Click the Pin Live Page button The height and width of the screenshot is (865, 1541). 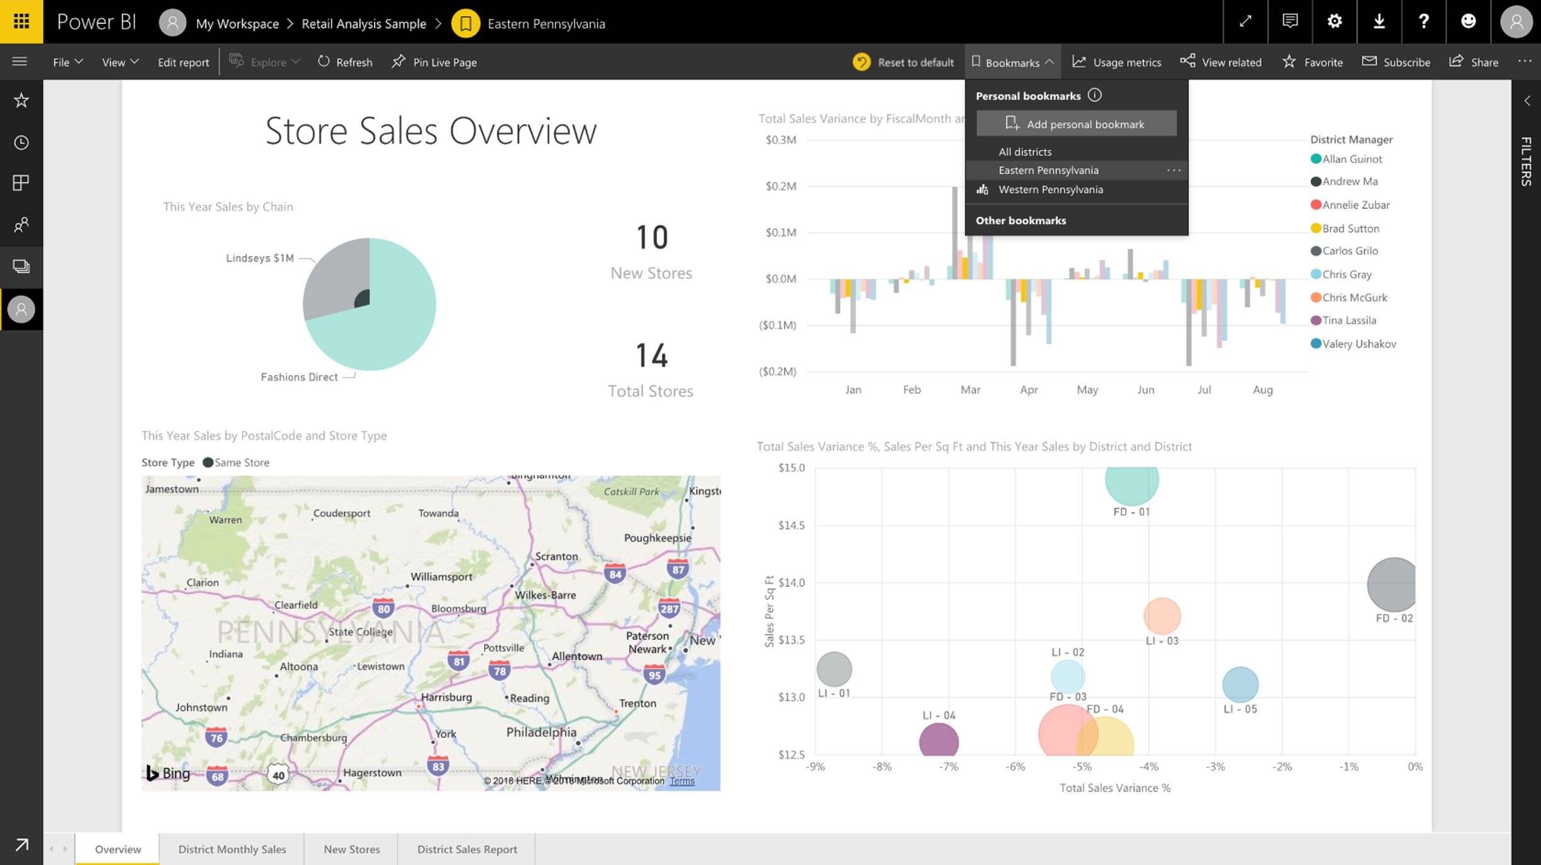(x=434, y=62)
